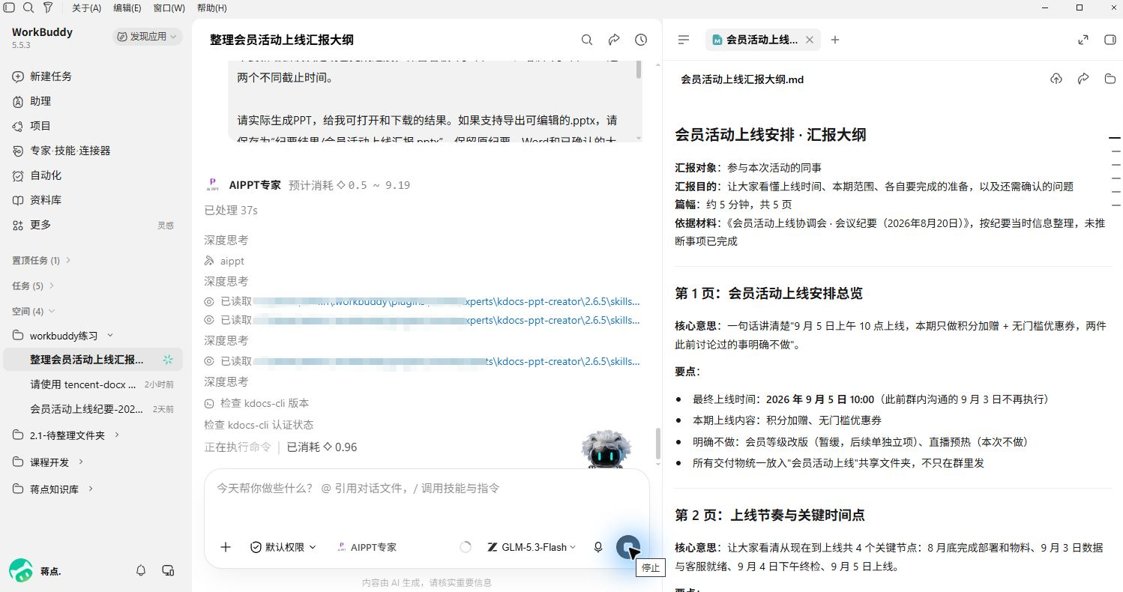Screen dimensions: 1123x592
Task: Open the 默认权限 permission dropdown
Action: pyautogui.click(x=283, y=547)
